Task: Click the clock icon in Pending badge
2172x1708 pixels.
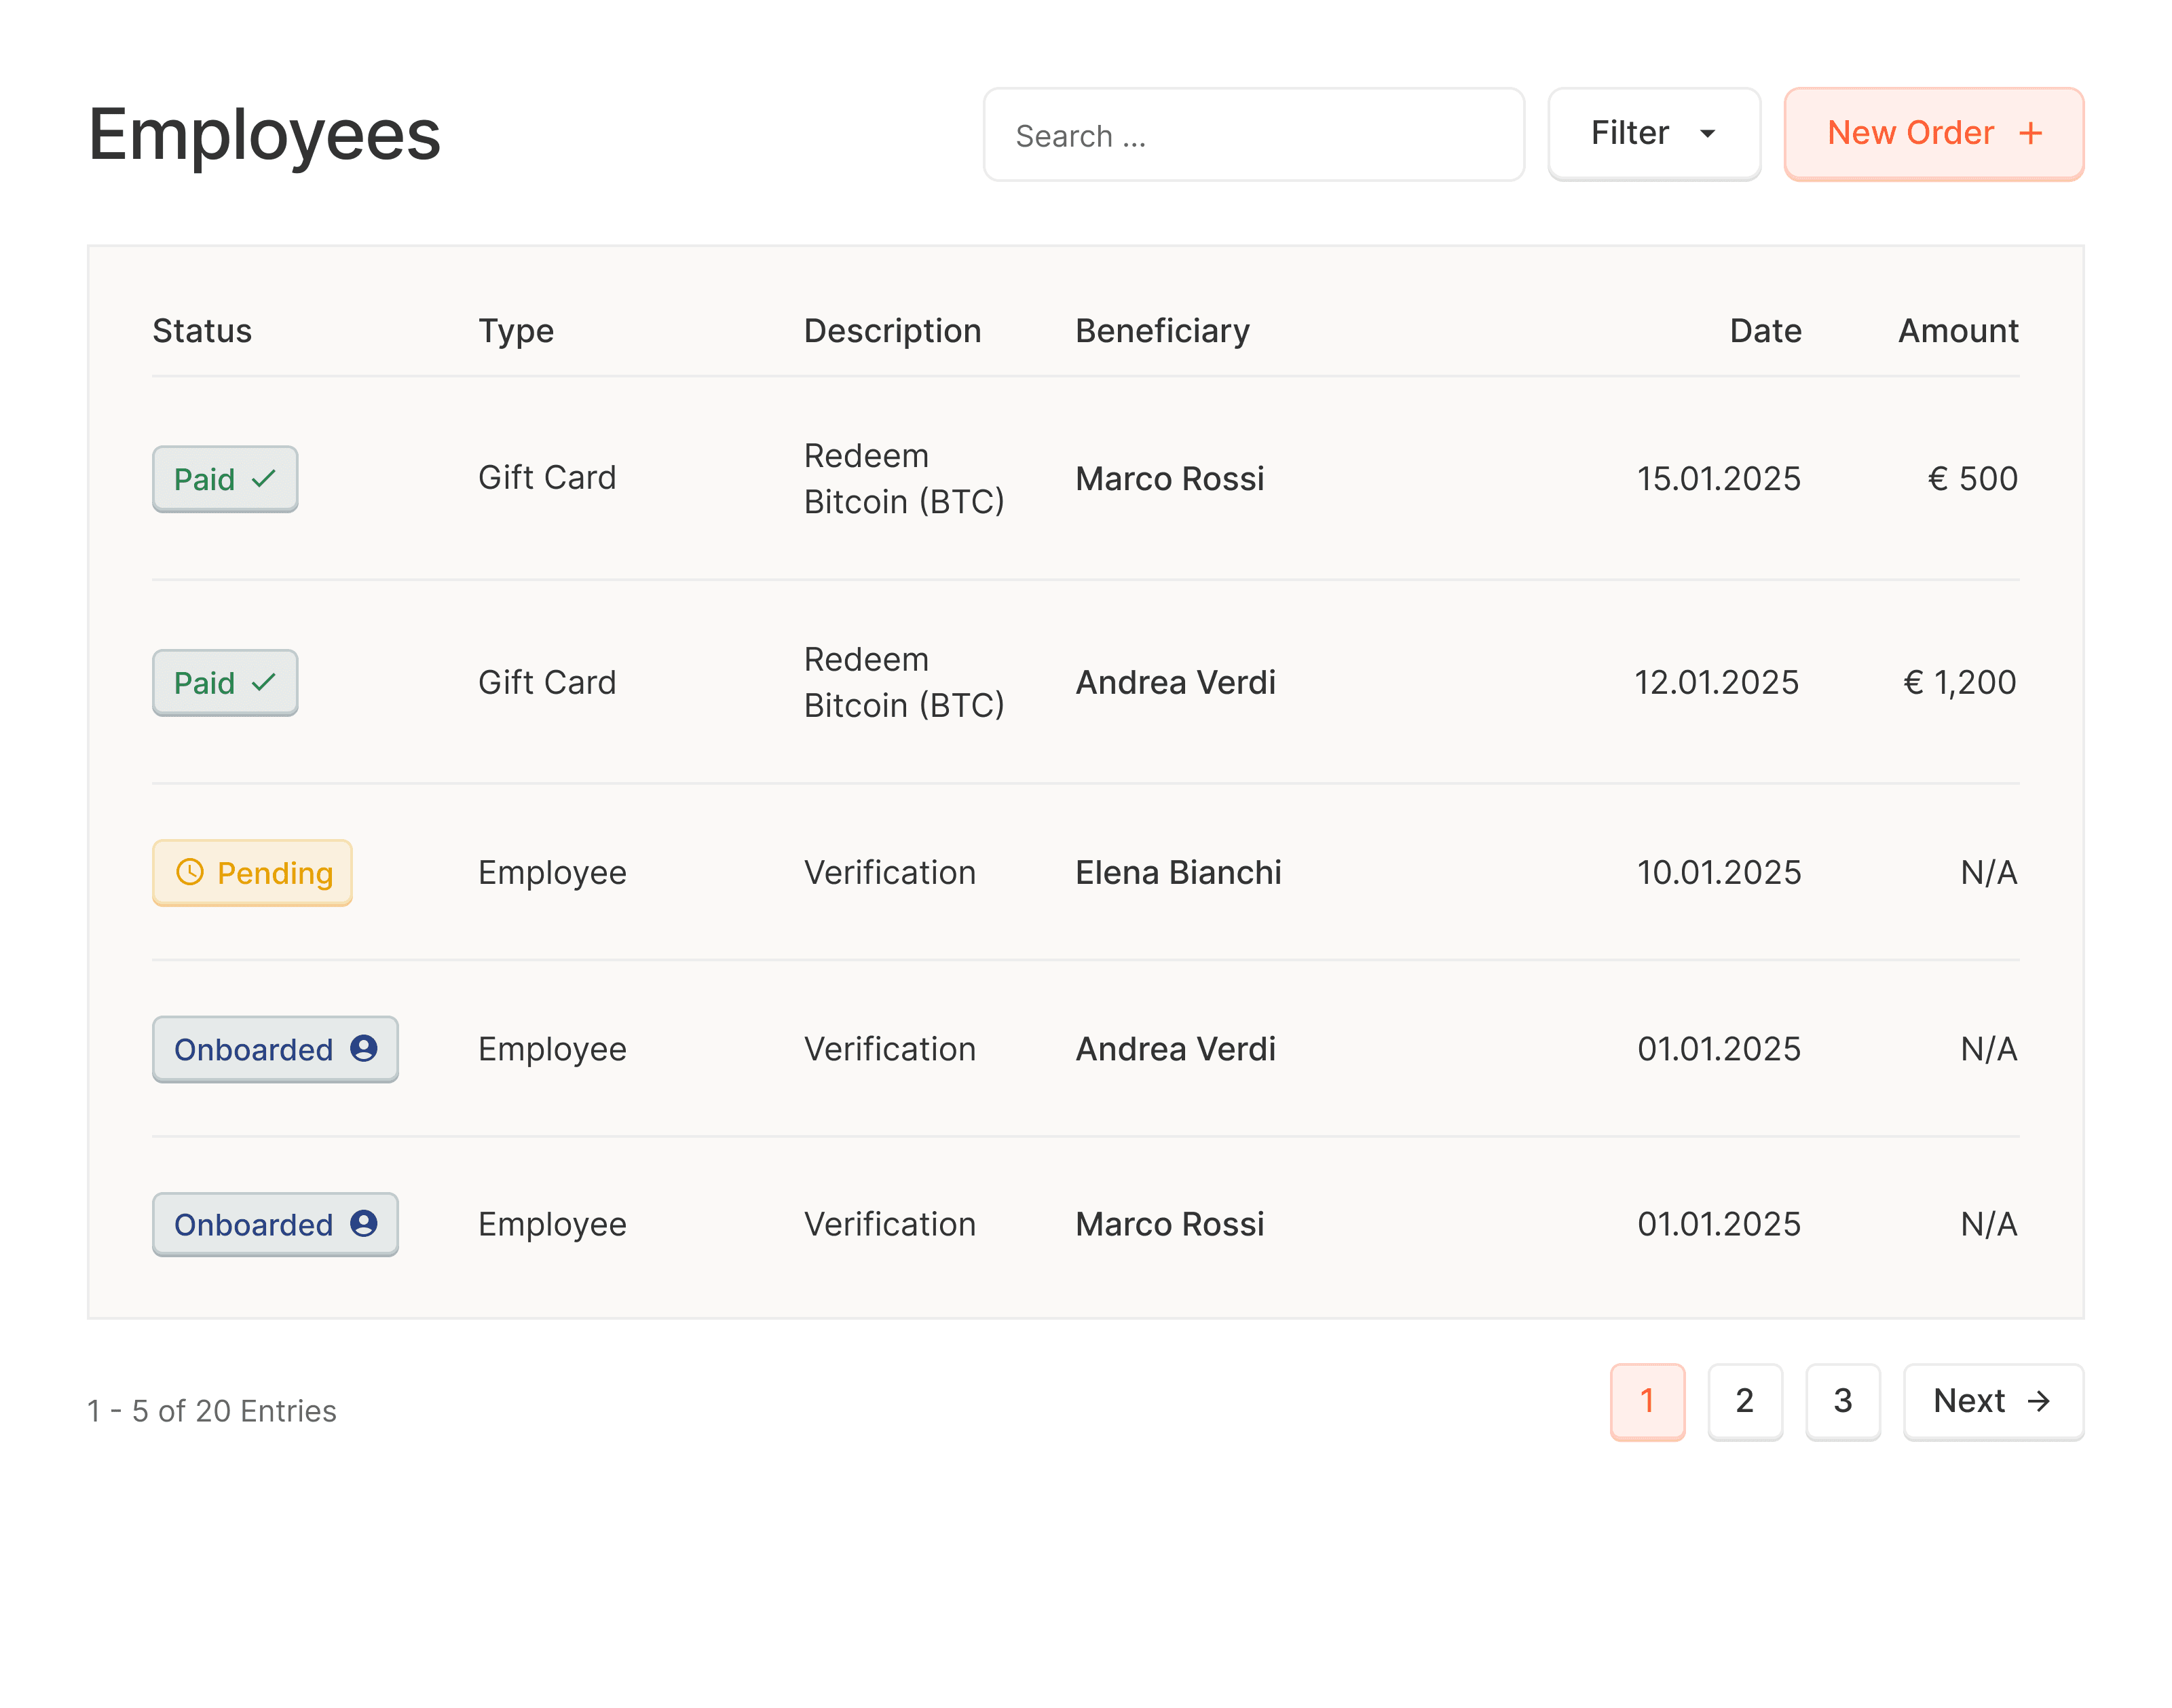Action: click(190, 872)
